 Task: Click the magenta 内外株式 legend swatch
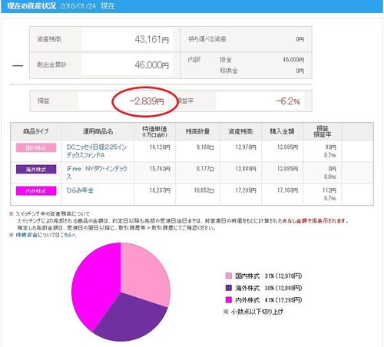click(x=228, y=300)
